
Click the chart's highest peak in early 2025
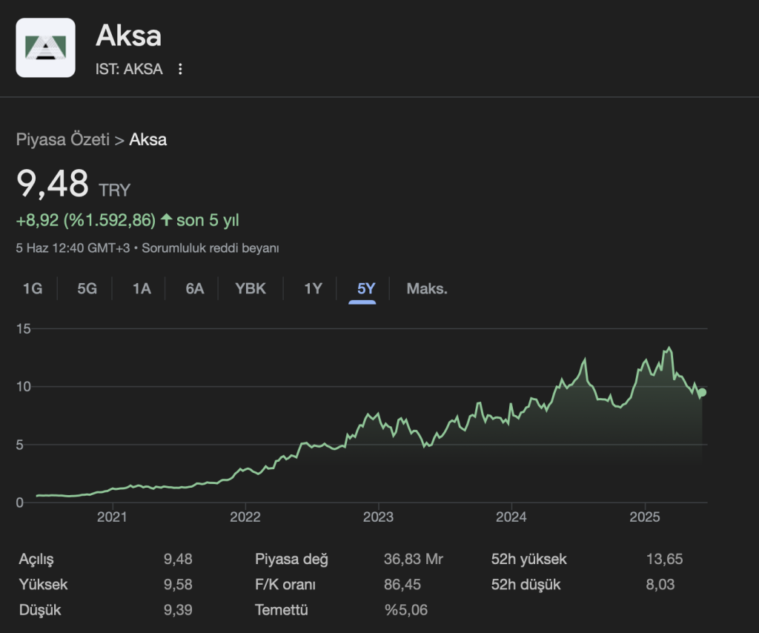coord(669,348)
